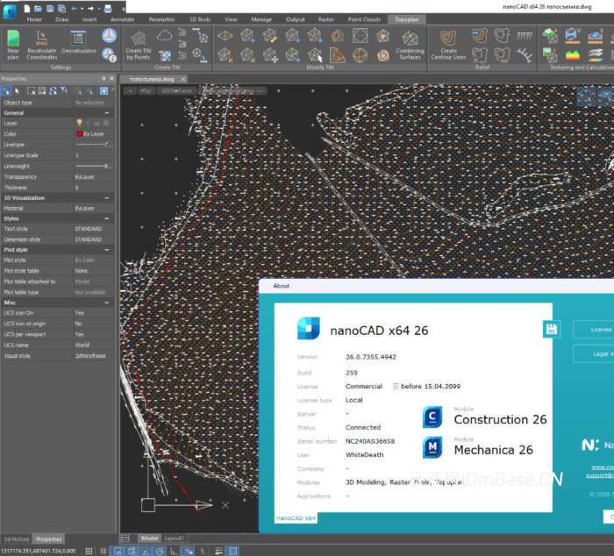Click the Thickness value field

tap(94, 188)
